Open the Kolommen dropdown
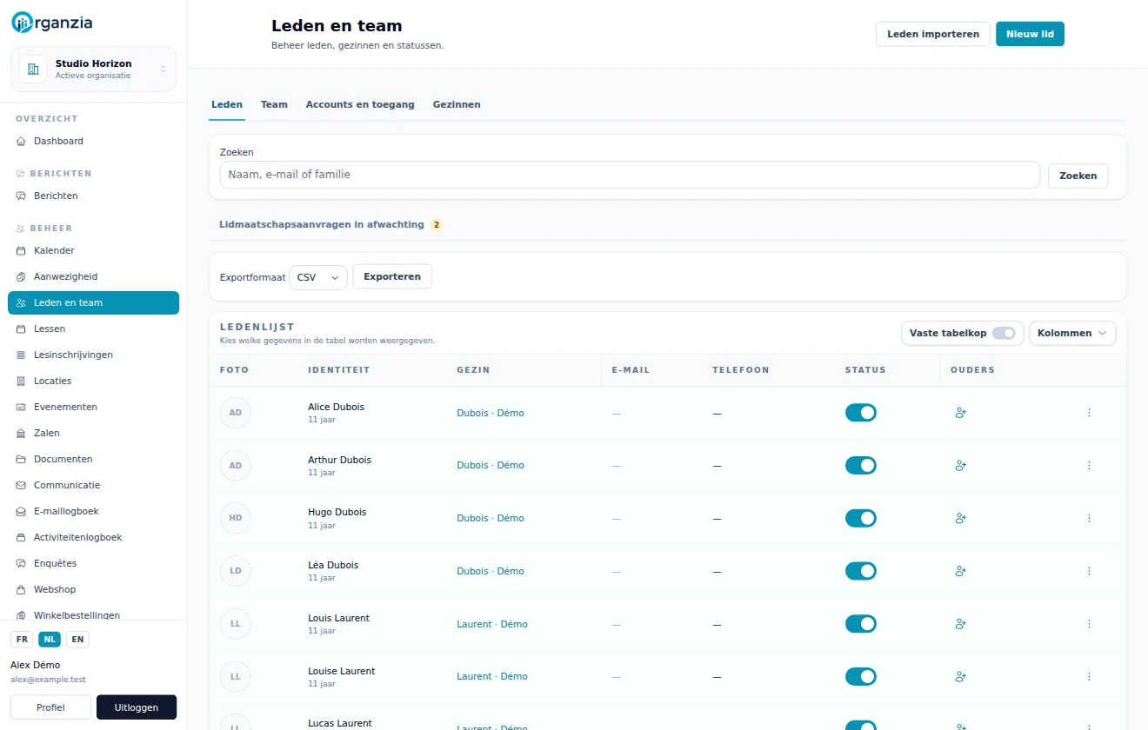Viewport: 1148px width, 730px height. coord(1072,333)
